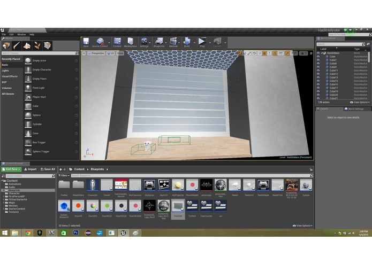Open Epic Games Launcher in taskbar
This screenshot has height=264, width=372.
coord(51,233)
